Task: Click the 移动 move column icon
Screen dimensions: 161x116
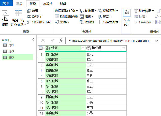Action: pos(100,17)
